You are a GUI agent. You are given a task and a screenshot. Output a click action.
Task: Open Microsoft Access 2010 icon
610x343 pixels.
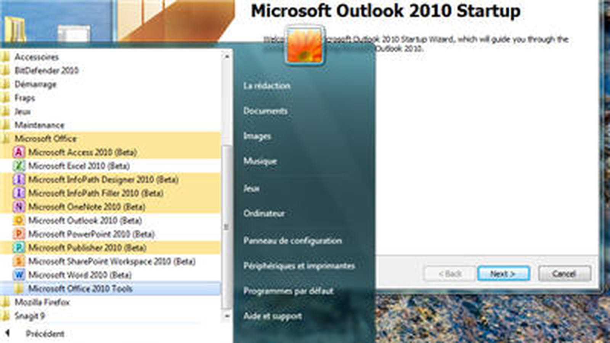19,152
